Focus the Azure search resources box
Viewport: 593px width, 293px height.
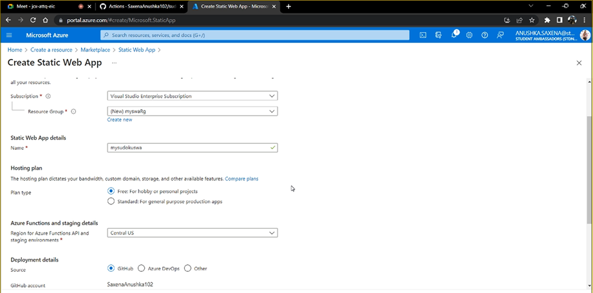(x=255, y=35)
